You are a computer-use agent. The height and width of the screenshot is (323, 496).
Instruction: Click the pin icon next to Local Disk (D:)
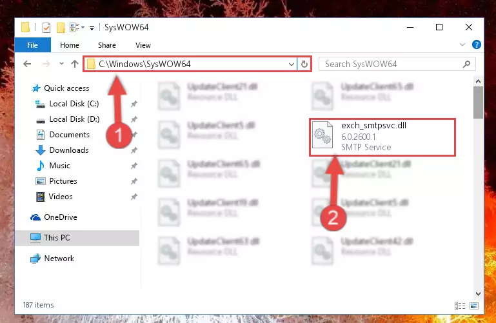coord(134,119)
